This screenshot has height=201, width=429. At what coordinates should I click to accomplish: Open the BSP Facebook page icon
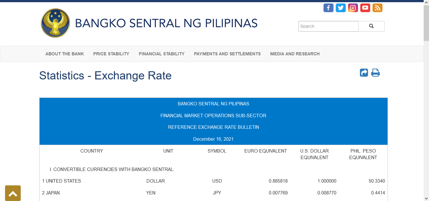click(x=328, y=8)
